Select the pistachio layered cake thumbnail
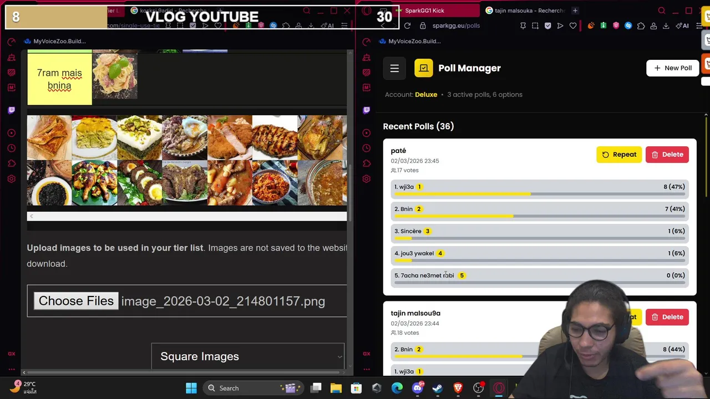This screenshot has height=399, width=710. tap(139, 137)
